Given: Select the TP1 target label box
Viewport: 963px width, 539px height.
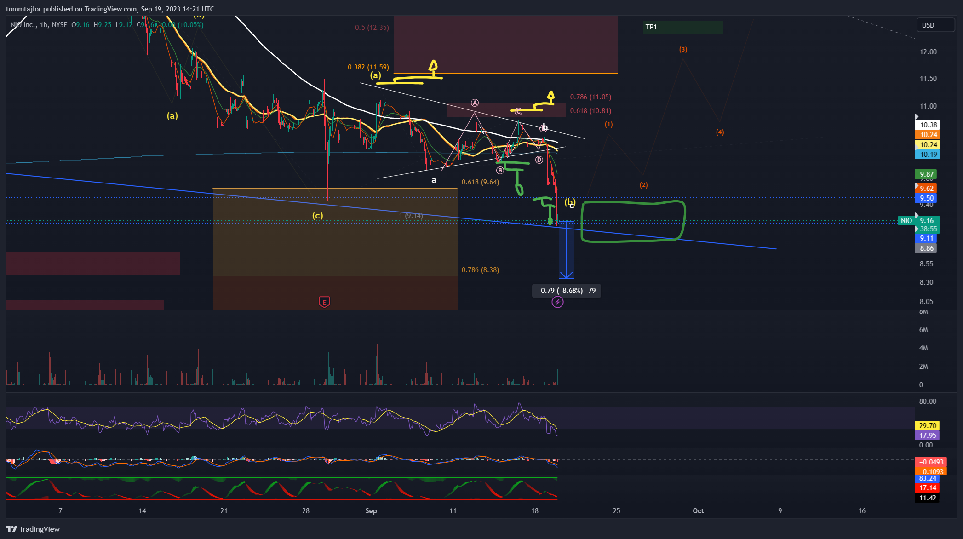Looking at the screenshot, I should pos(683,27).
